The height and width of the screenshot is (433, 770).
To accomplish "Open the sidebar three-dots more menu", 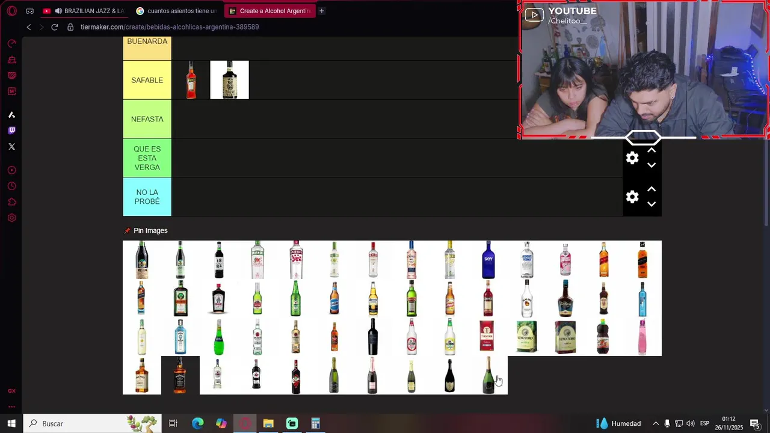I will pos(11,407).
